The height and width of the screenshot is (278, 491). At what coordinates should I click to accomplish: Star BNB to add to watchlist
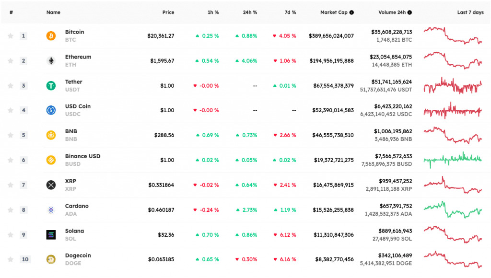click(x=11, y=135)
